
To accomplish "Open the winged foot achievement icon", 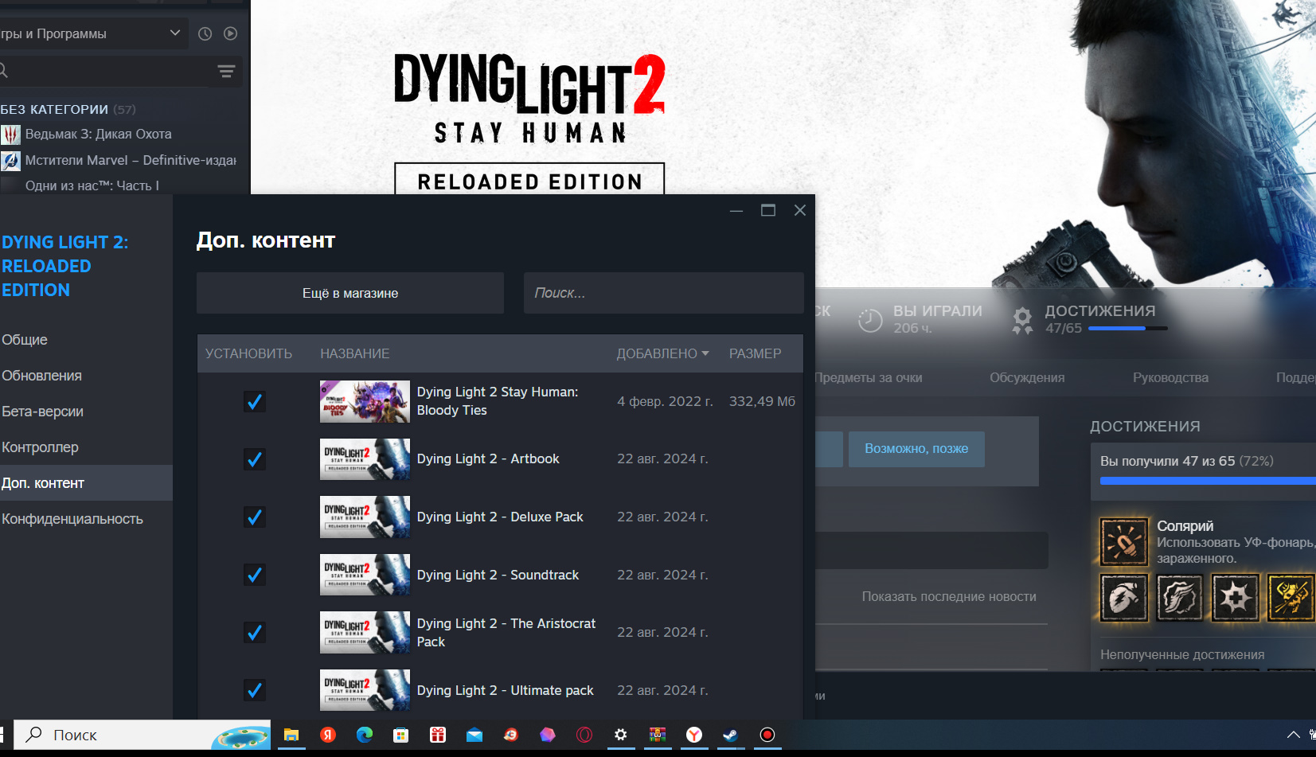I will (1180, 597).
